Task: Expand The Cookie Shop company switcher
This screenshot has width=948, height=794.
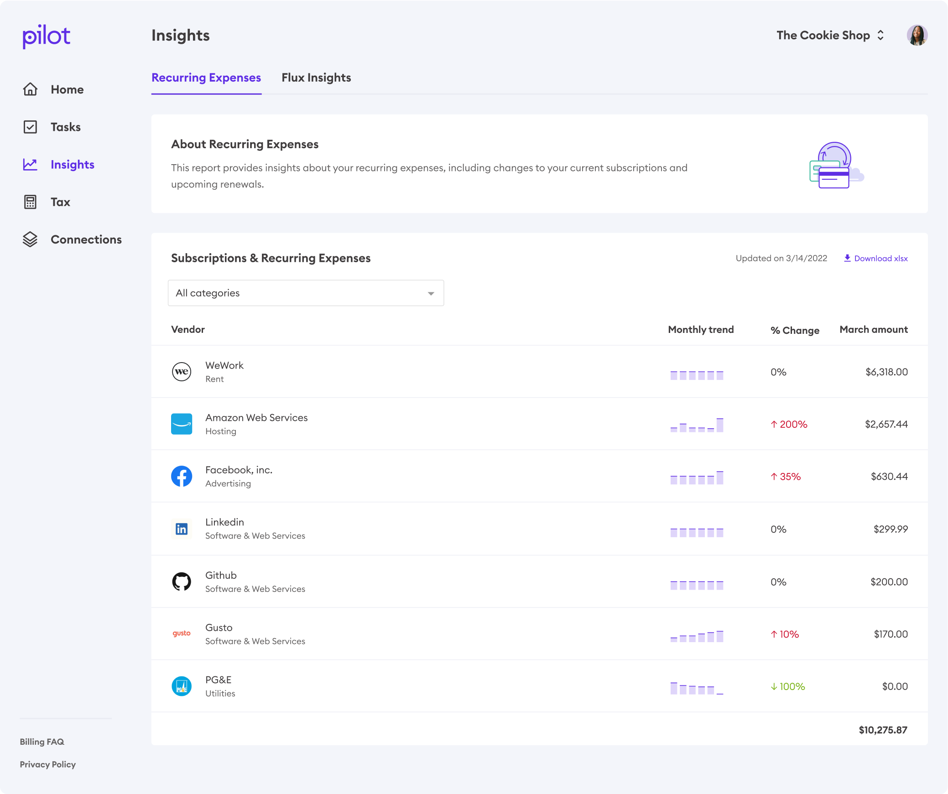Action: [830, 35]
